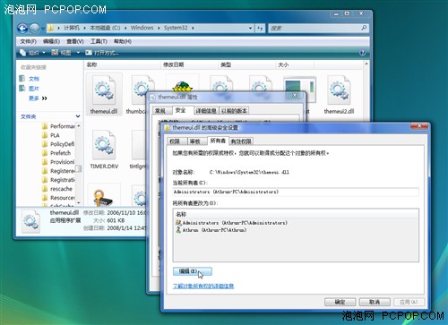Sort by Date Modified column header

click(x=189, y=64)
